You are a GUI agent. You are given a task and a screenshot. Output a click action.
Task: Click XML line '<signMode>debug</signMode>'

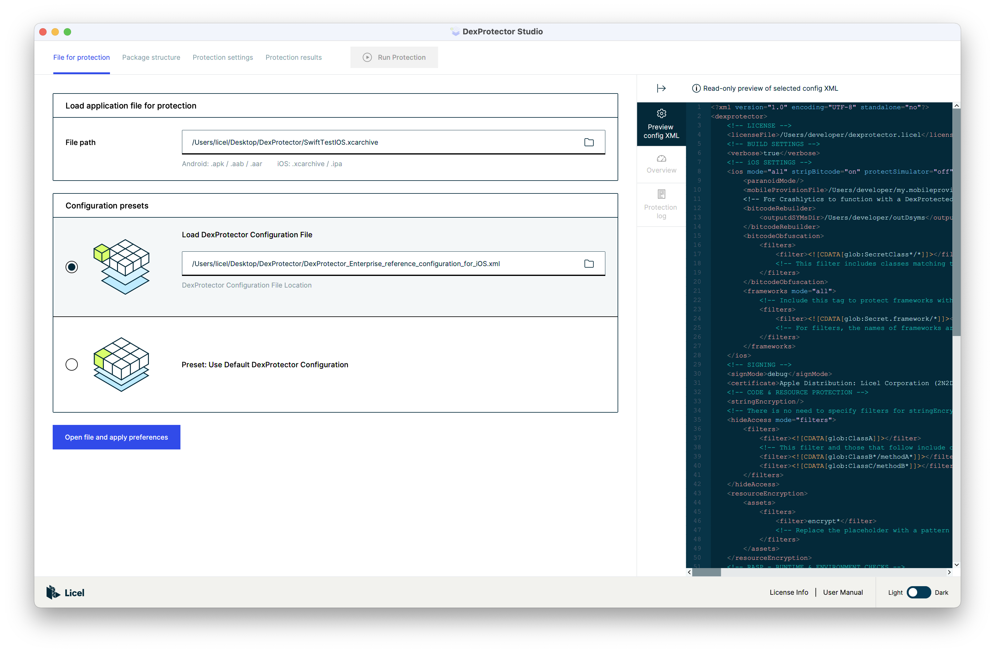pyautogui.click(x=779, y=374)
